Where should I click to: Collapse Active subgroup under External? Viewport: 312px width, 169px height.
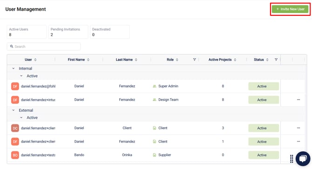(21, 118)
